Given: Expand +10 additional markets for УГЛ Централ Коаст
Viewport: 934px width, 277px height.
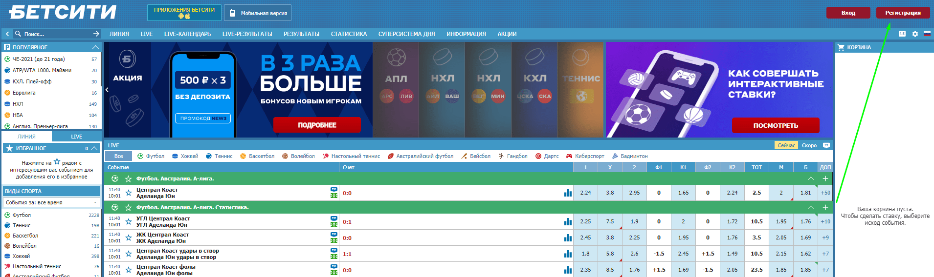Looking at the screenshot, I should pyautogui.click(x=825, y=221).
